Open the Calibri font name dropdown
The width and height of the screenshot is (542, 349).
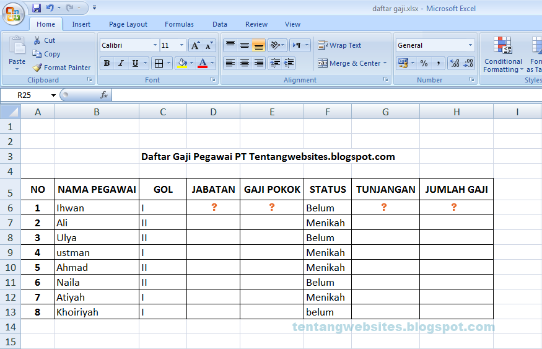[x=155, y=45]
